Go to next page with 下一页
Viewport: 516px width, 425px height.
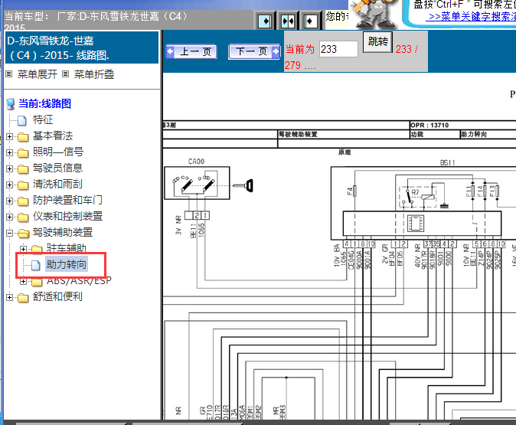[254, 51]
